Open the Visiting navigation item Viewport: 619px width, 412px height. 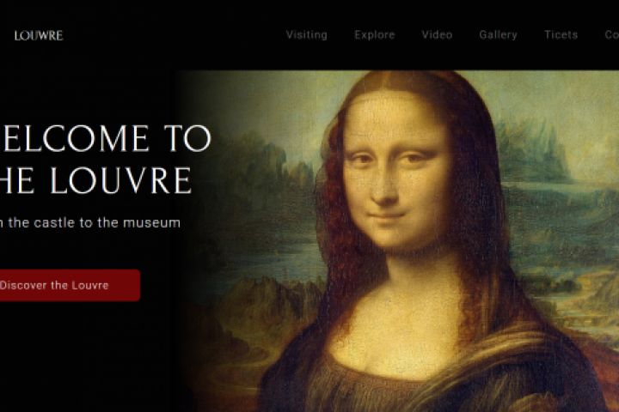click(307, 35)
